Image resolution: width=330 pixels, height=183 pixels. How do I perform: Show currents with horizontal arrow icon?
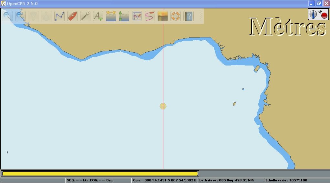pyautogui.click(x=111, y=16)
